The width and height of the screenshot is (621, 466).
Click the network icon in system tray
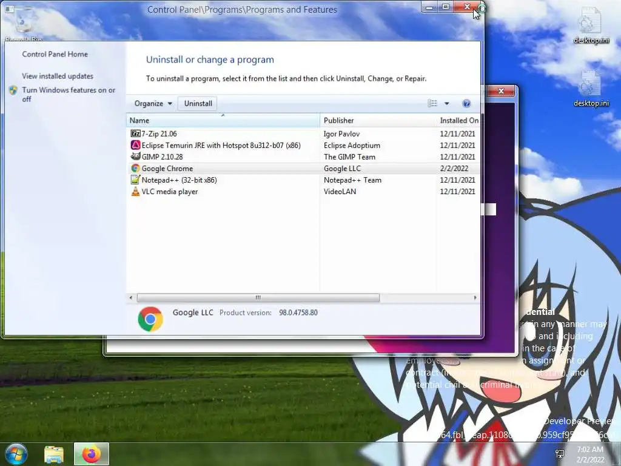click(560, 454)
